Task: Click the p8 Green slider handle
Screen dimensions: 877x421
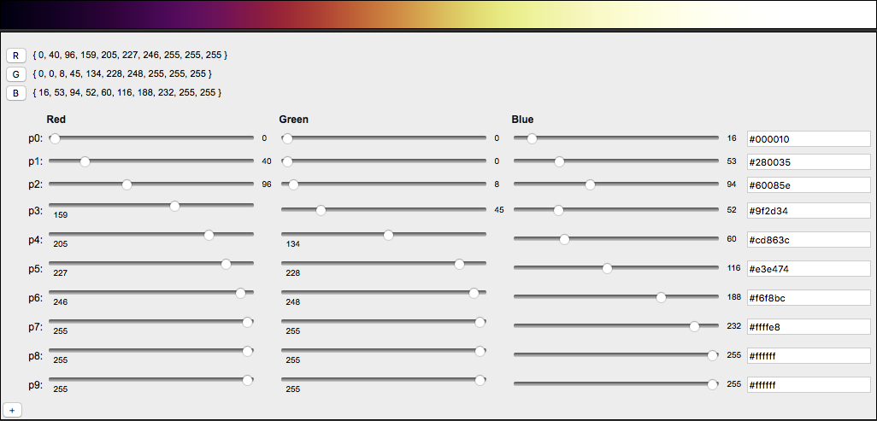Action: pyautogui.click(x=480, y=351)
